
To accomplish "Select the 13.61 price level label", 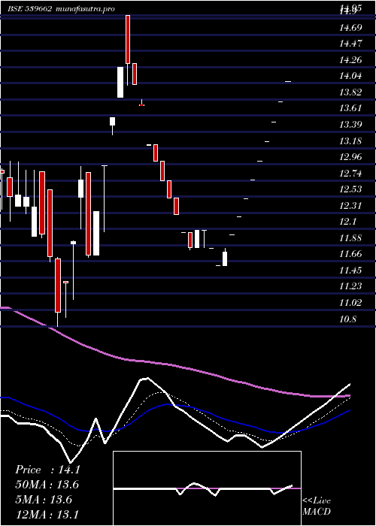I will [x=350, y=108].
